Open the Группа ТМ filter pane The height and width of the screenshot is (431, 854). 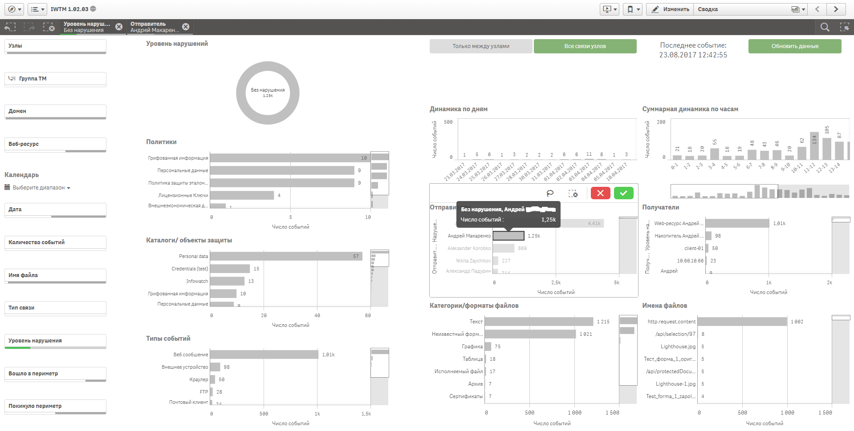point(55,79)
